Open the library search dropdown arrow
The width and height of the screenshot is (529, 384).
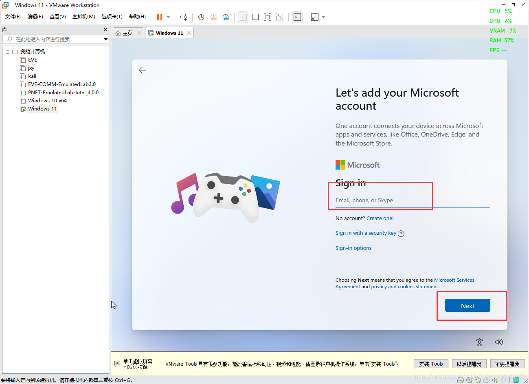[105, 40]
